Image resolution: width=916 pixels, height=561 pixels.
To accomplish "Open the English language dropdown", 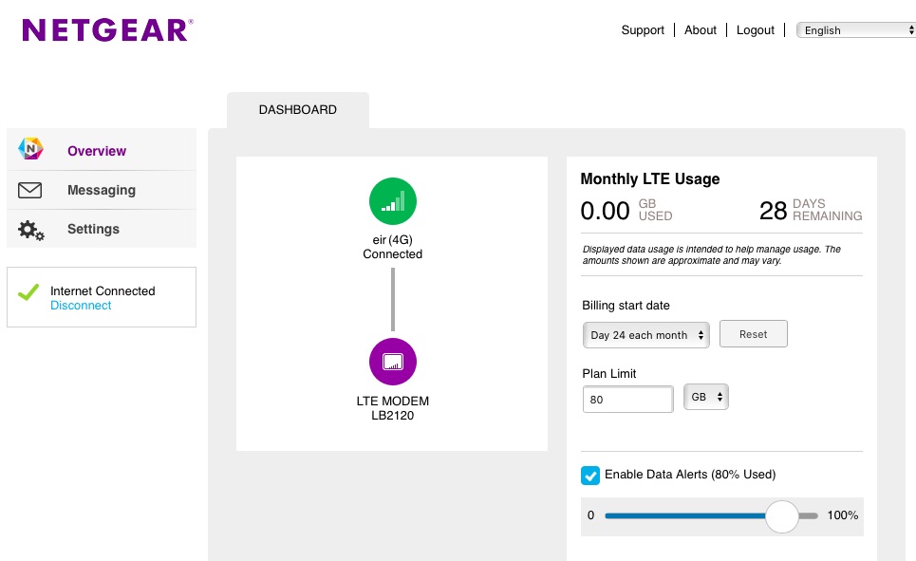I will click(855, 30).
